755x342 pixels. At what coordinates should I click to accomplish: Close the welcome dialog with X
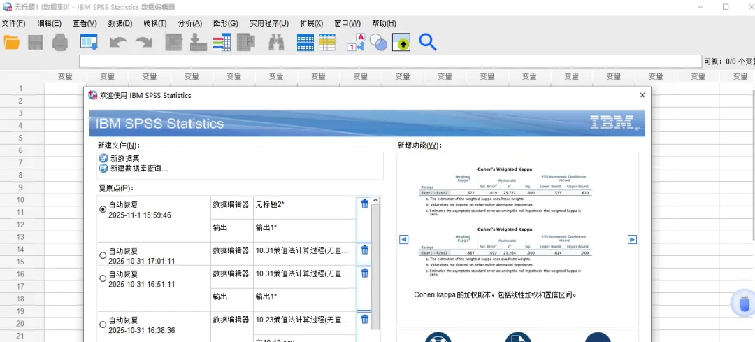pos(642,95)
